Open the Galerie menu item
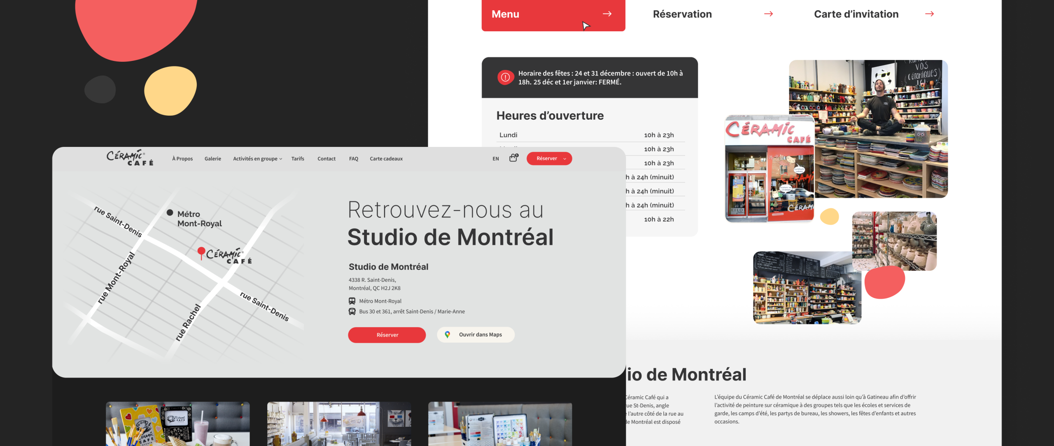The image size is (1054, 446). click(x=213, y=159)
